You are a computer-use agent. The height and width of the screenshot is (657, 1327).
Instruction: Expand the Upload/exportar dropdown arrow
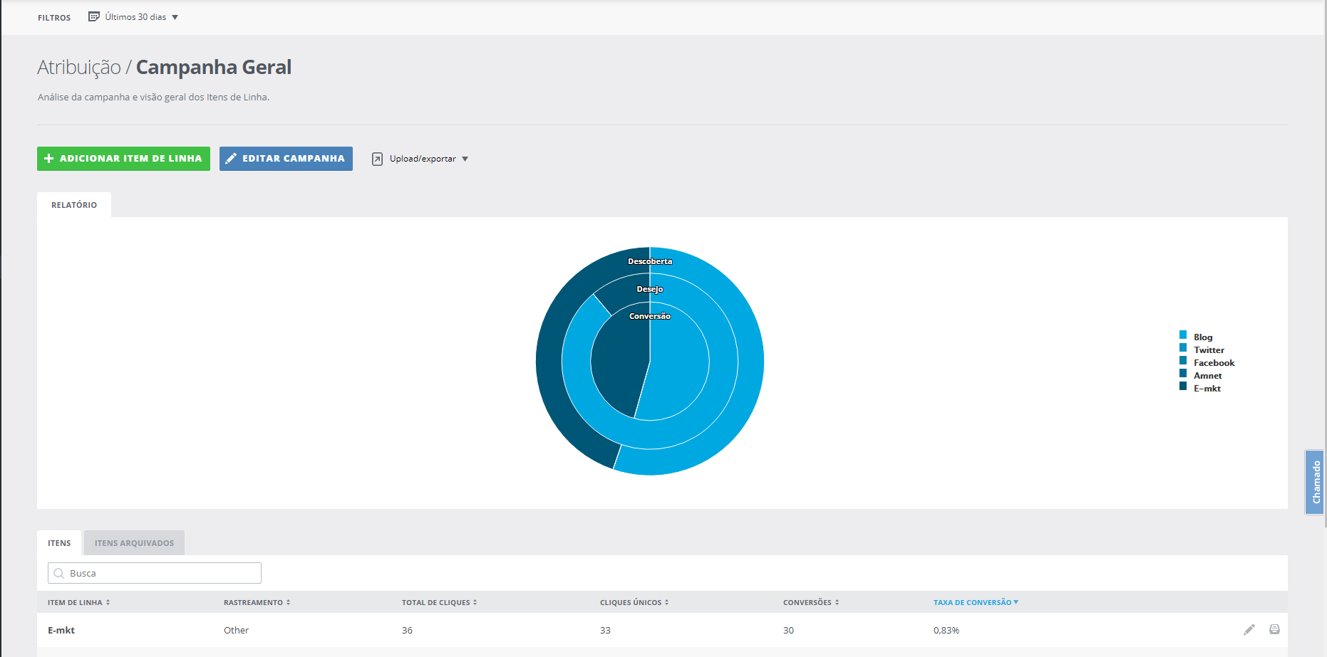point(465,159)
